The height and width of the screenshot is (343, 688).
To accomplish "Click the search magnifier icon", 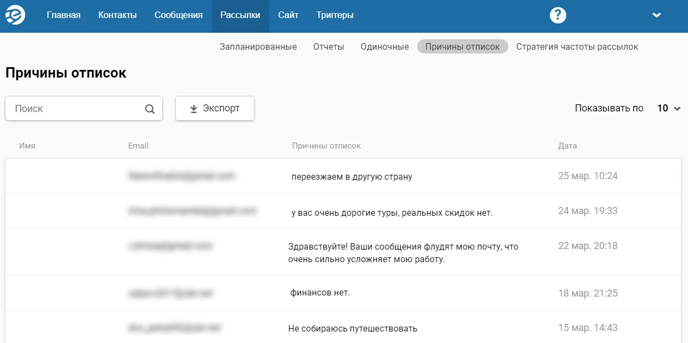I will 150,109.
